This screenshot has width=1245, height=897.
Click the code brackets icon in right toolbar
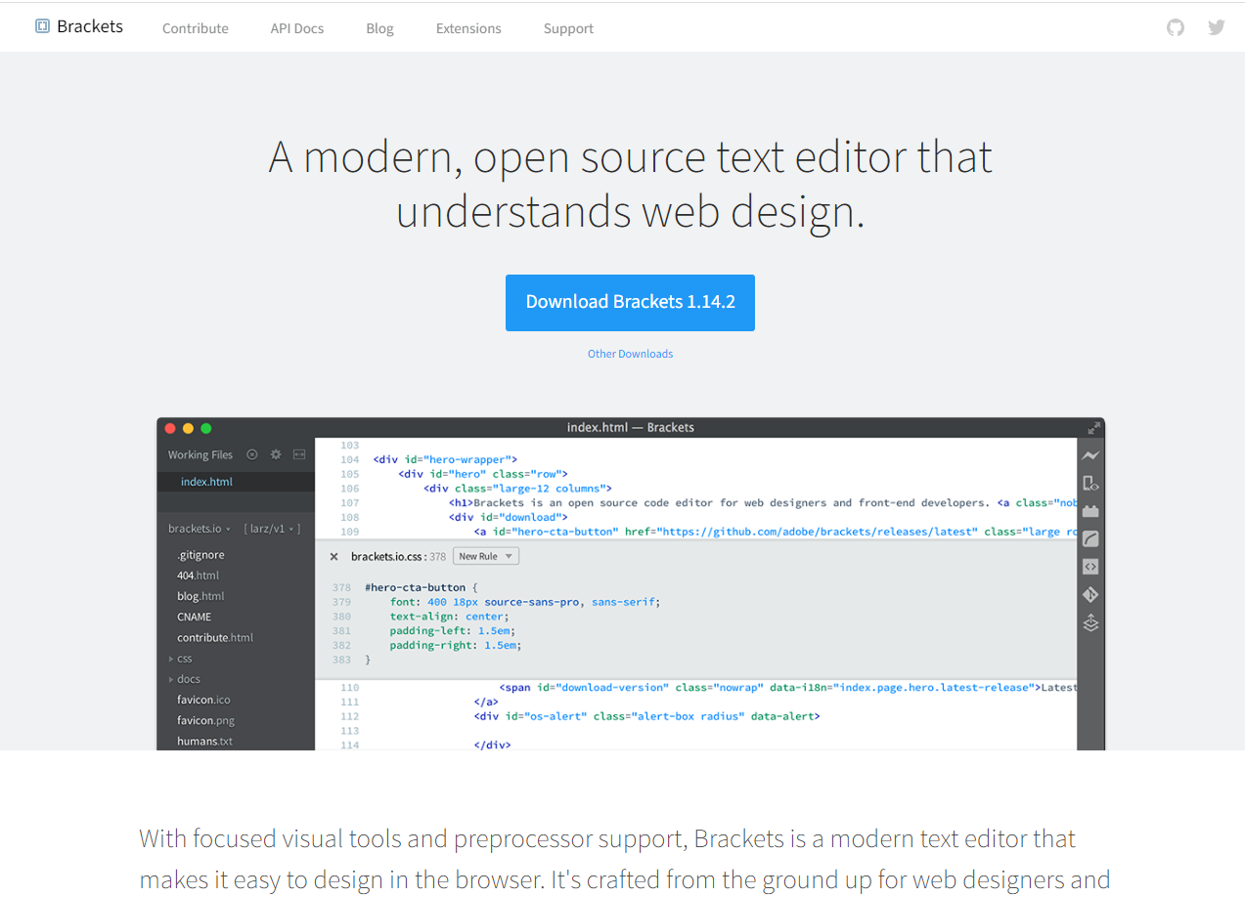point(1090,567)
